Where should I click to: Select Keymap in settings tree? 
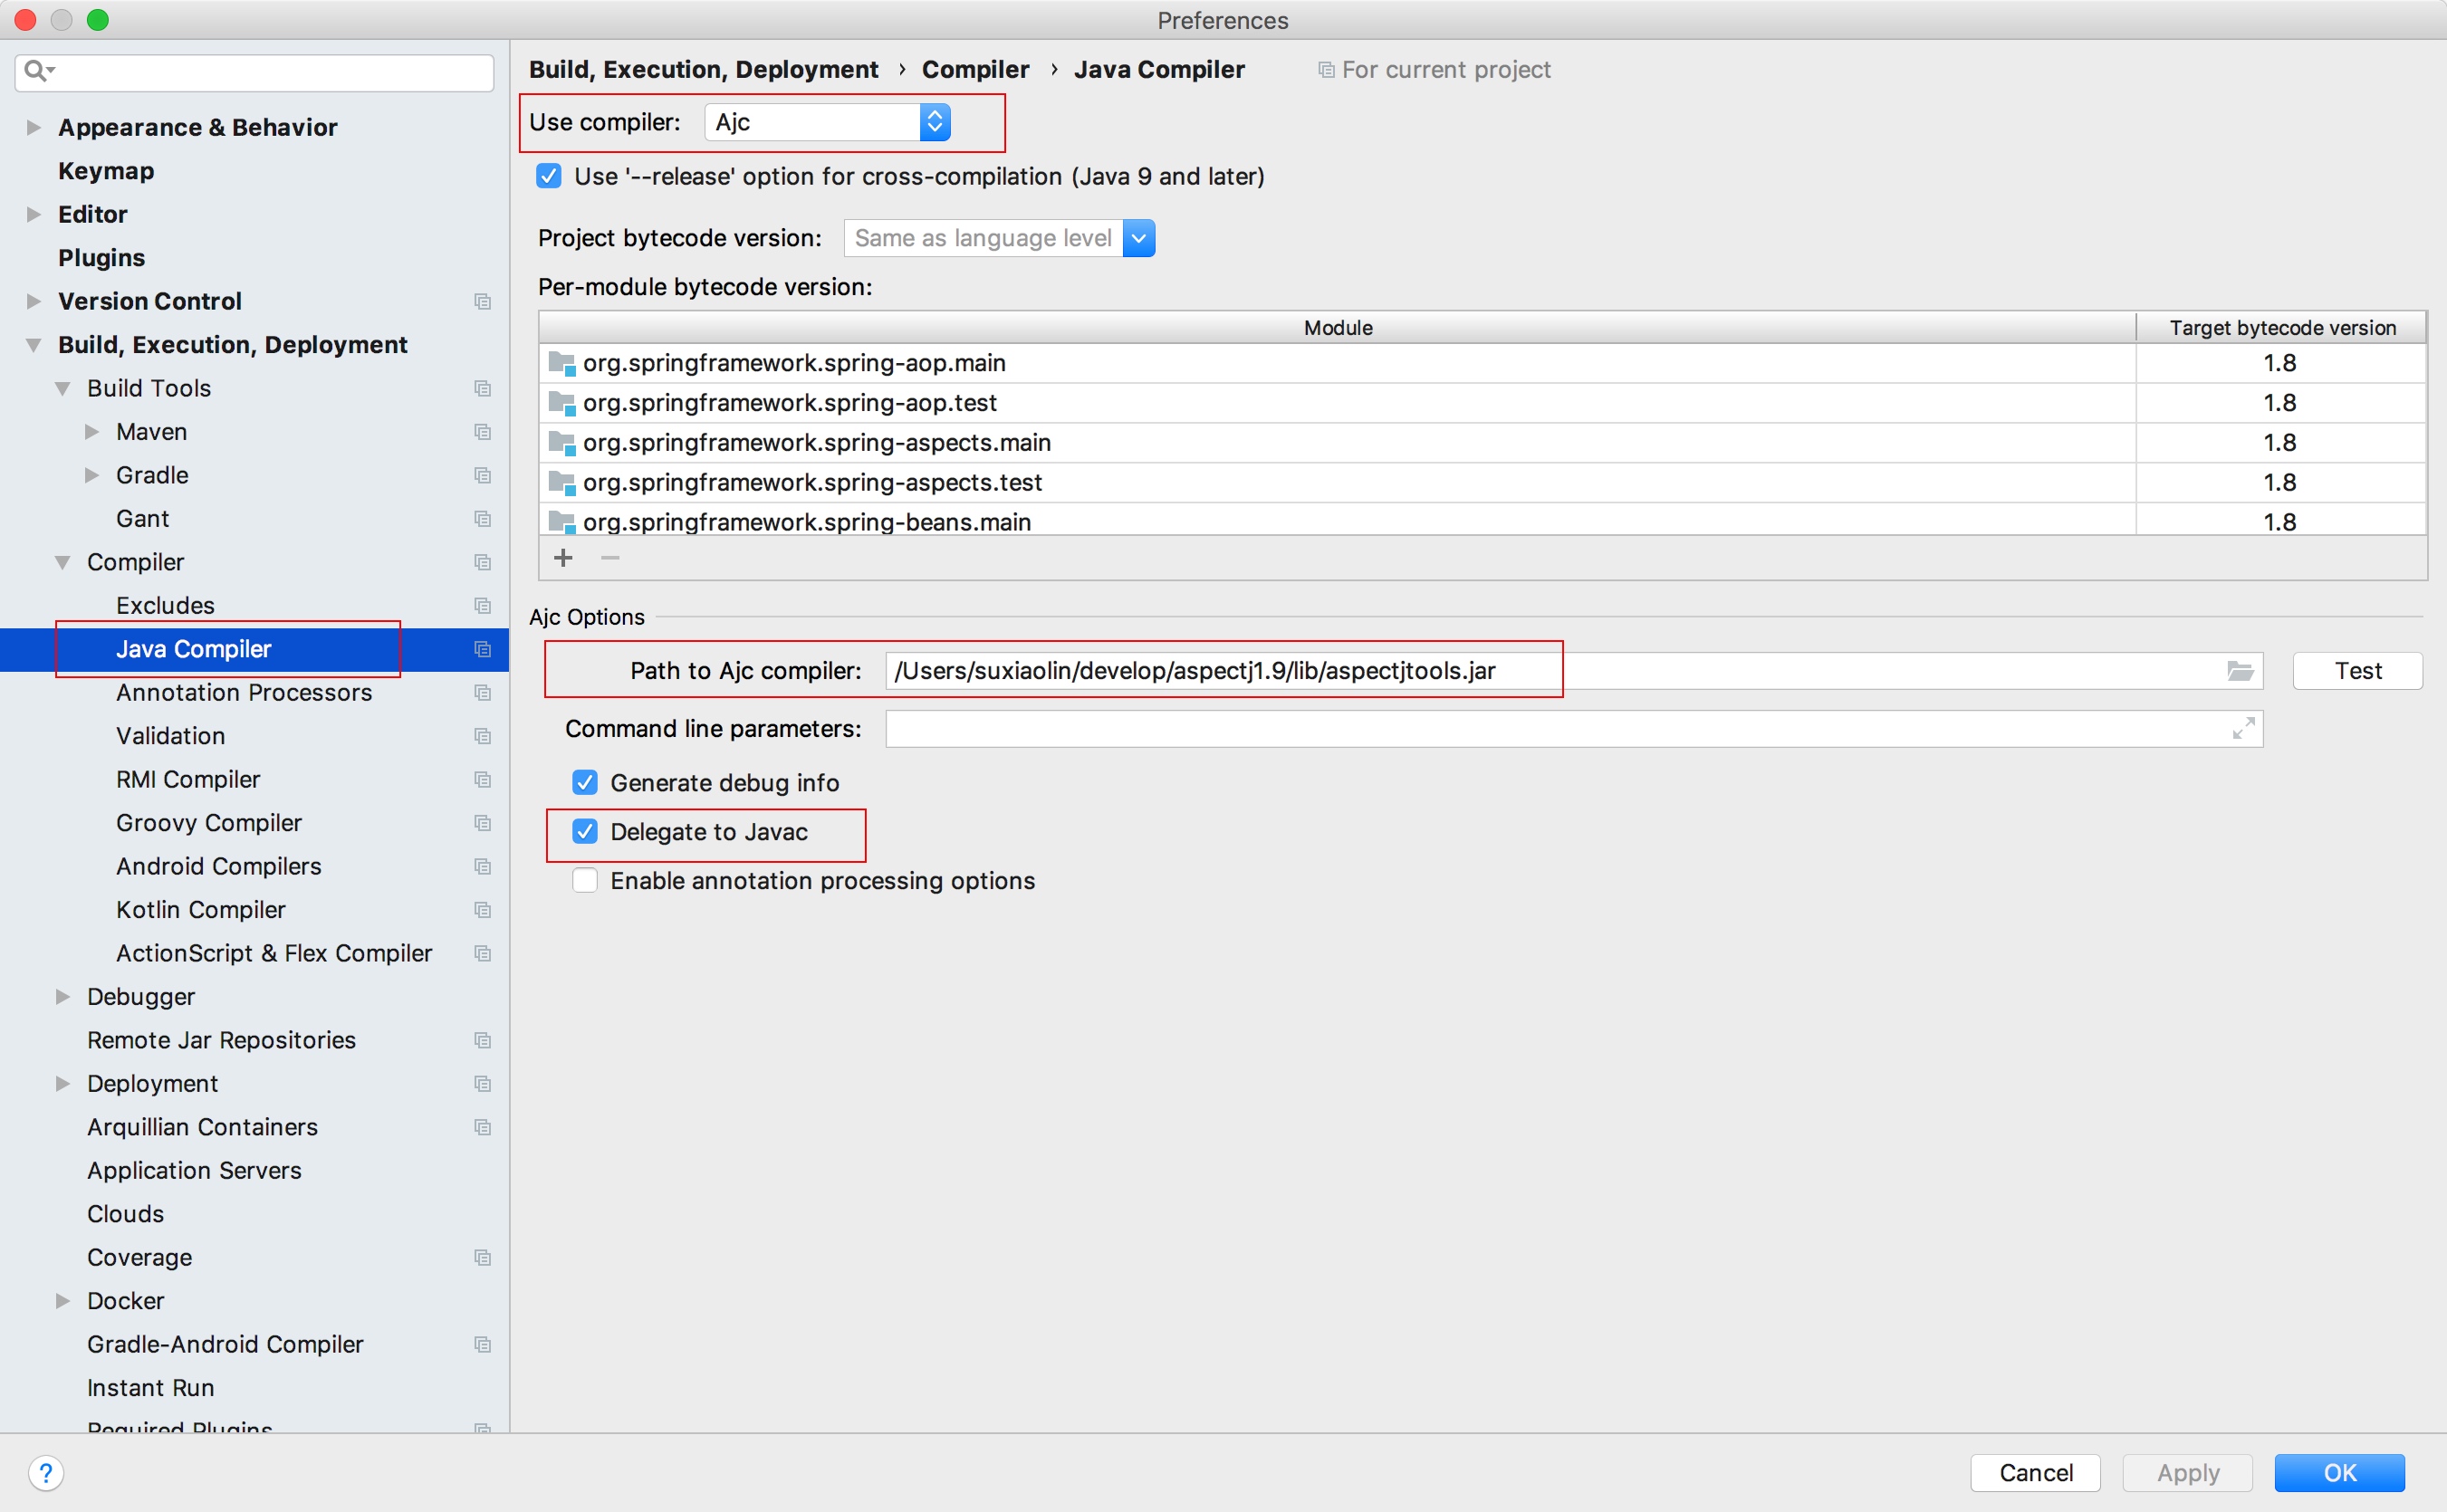pyautogui.click(x=106, y=171)
